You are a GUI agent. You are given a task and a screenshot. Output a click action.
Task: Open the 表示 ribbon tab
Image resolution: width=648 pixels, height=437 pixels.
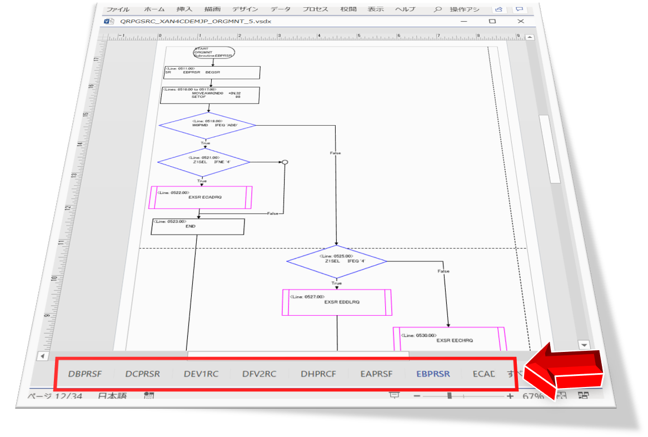(376, 9)
